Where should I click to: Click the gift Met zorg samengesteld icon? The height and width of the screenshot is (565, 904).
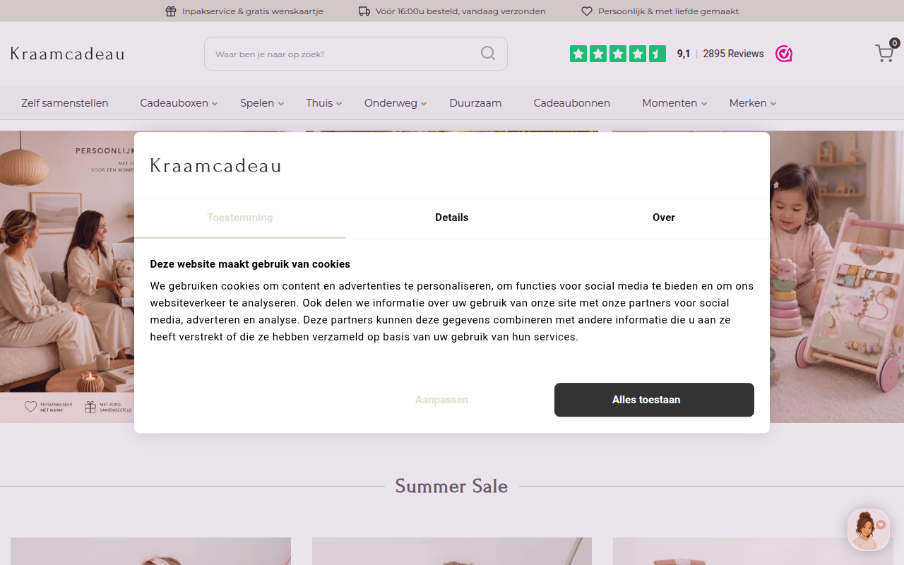click(90, 407)
